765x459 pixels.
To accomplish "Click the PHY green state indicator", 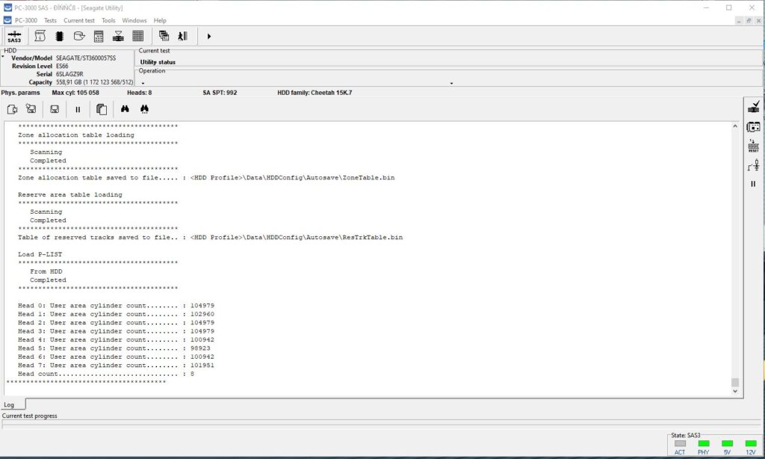I will coord(704,443).
